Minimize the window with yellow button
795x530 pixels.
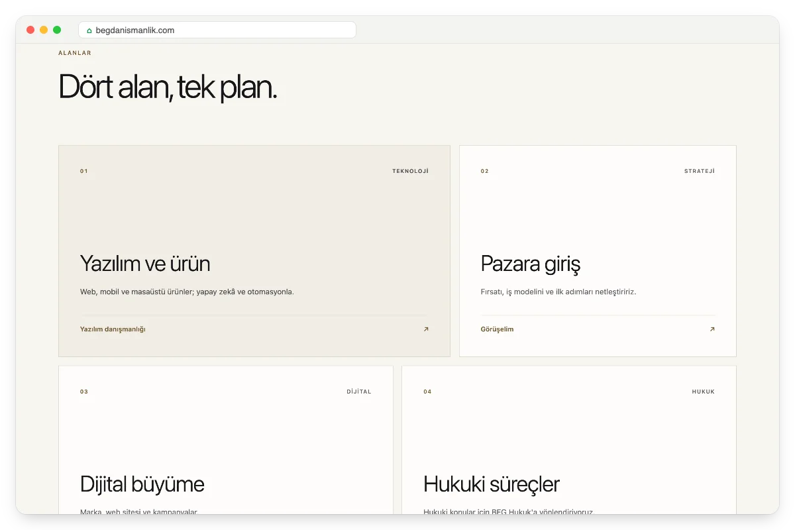44,30
